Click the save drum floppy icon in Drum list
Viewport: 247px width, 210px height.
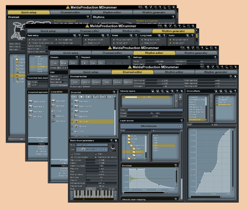(96, 97)
